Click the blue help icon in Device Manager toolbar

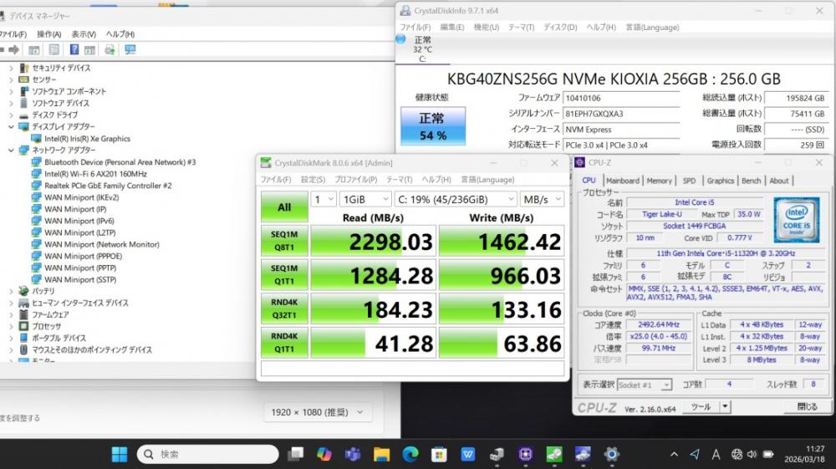pos(74,50)
